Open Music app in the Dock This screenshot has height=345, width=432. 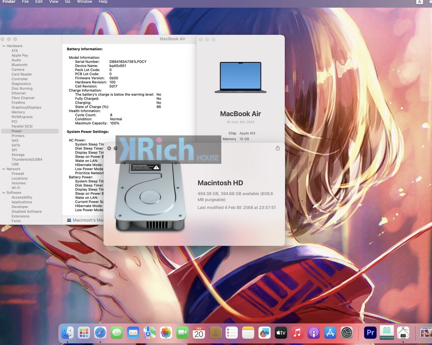click(297, 333)
